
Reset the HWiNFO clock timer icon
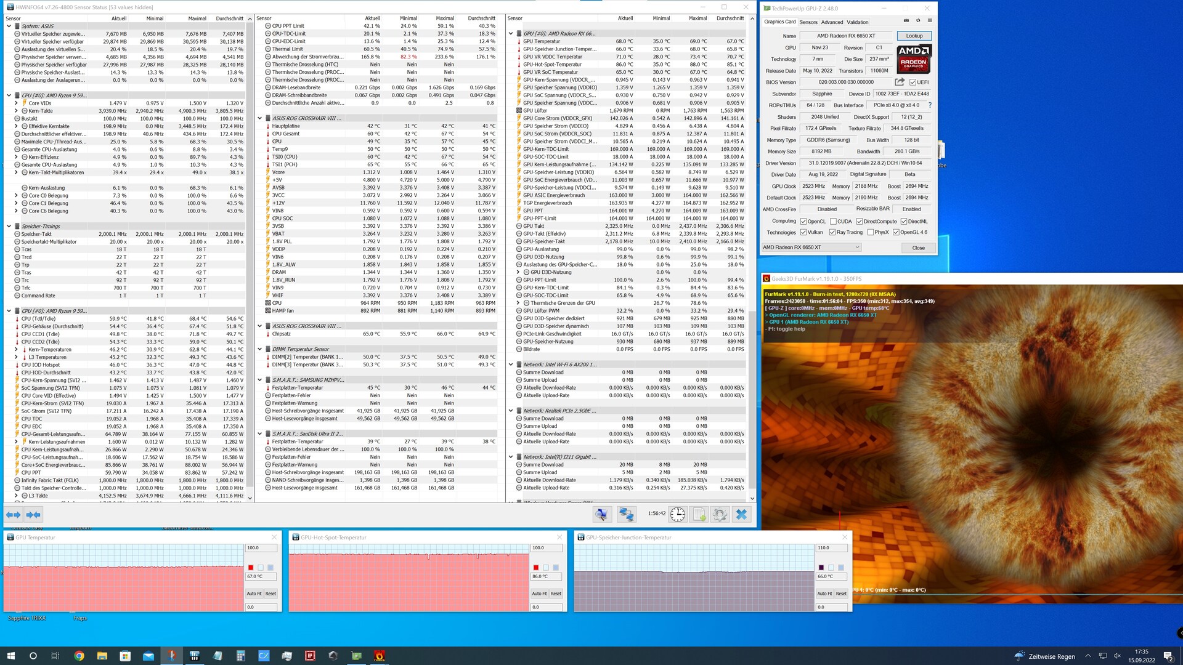678,514
